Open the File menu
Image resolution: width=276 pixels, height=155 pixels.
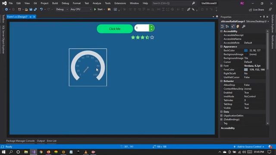[11, 3]
